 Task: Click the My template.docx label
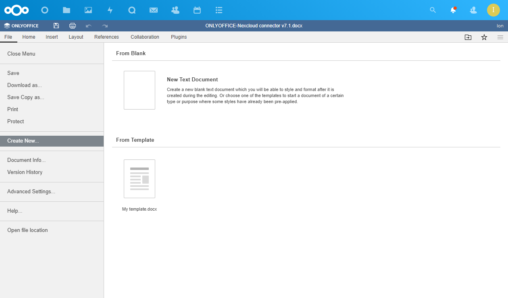[x=139, y=209]
